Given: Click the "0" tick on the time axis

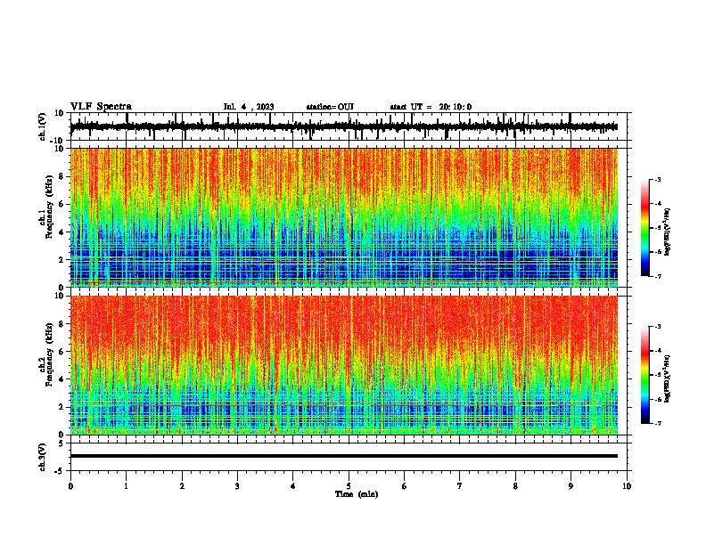Looking at the screenshot, I should click(70, 486).
